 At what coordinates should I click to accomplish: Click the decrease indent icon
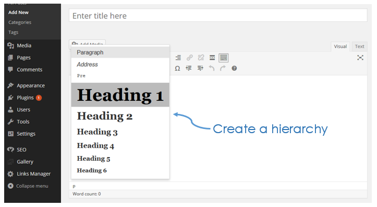pos(189,68)
